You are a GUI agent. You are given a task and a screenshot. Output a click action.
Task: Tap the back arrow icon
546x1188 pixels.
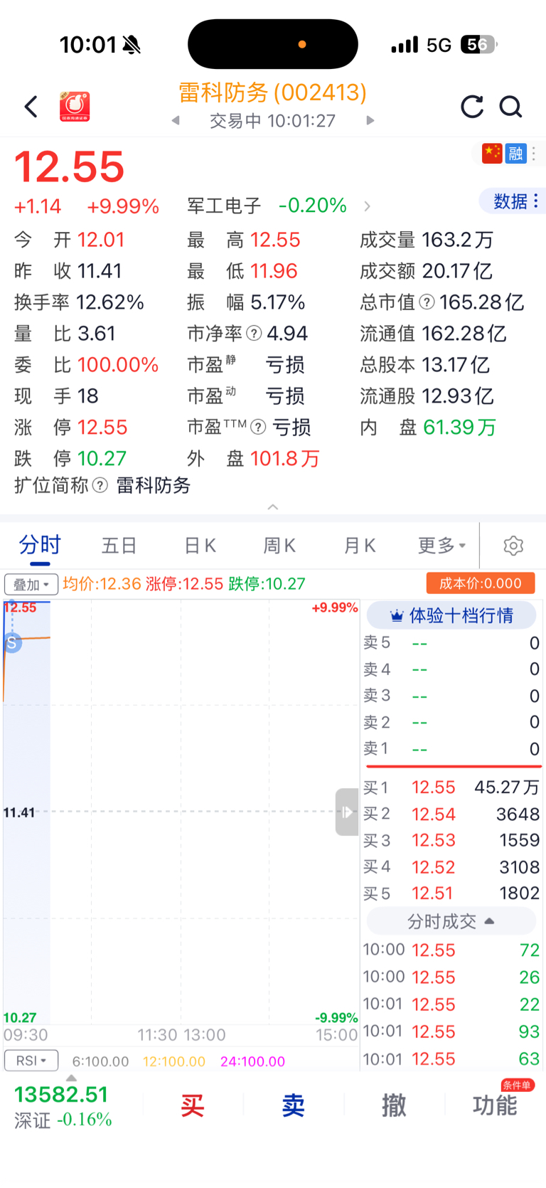31,107
